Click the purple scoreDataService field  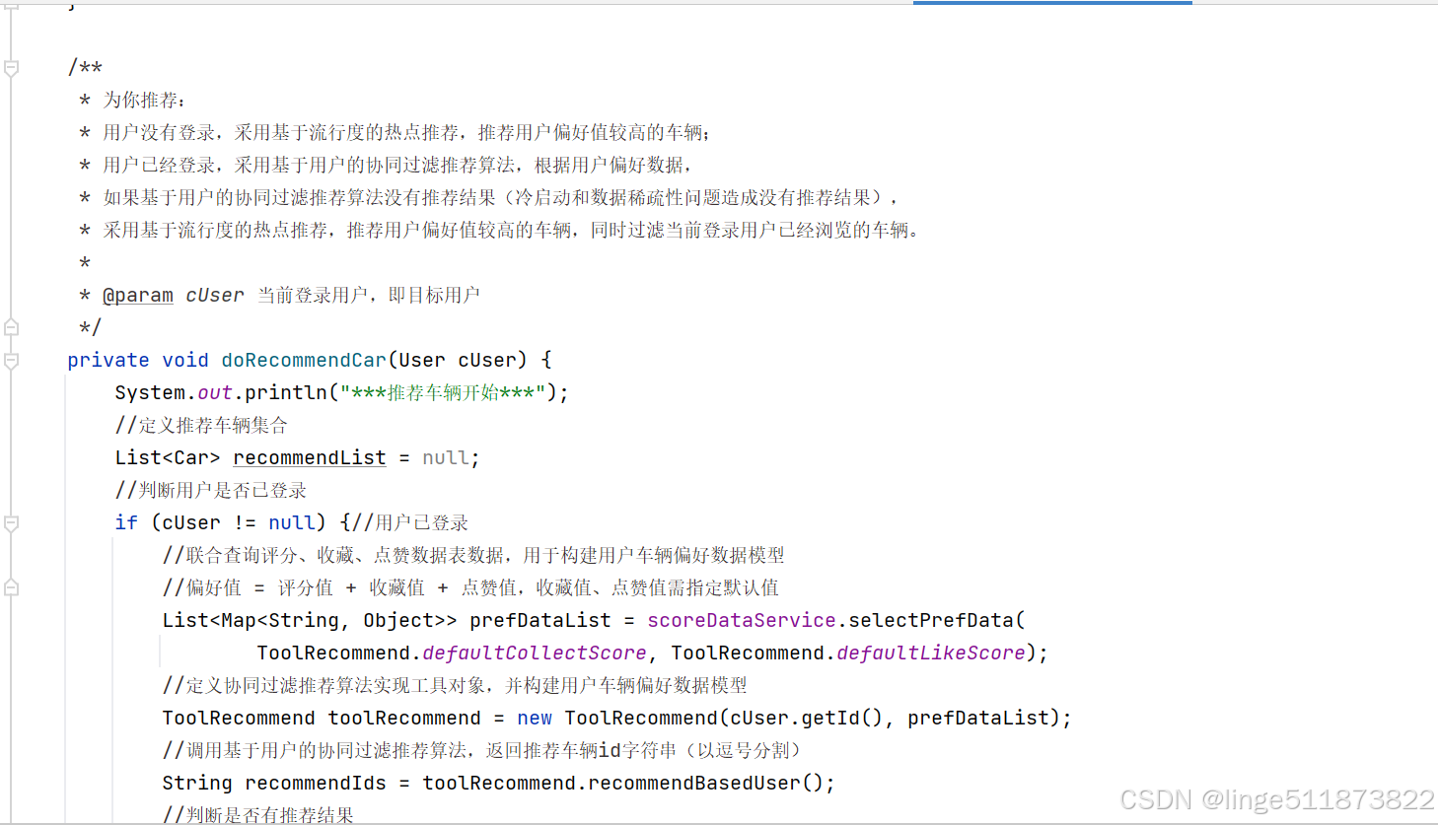pyautogui.click(x=742, y=620)
